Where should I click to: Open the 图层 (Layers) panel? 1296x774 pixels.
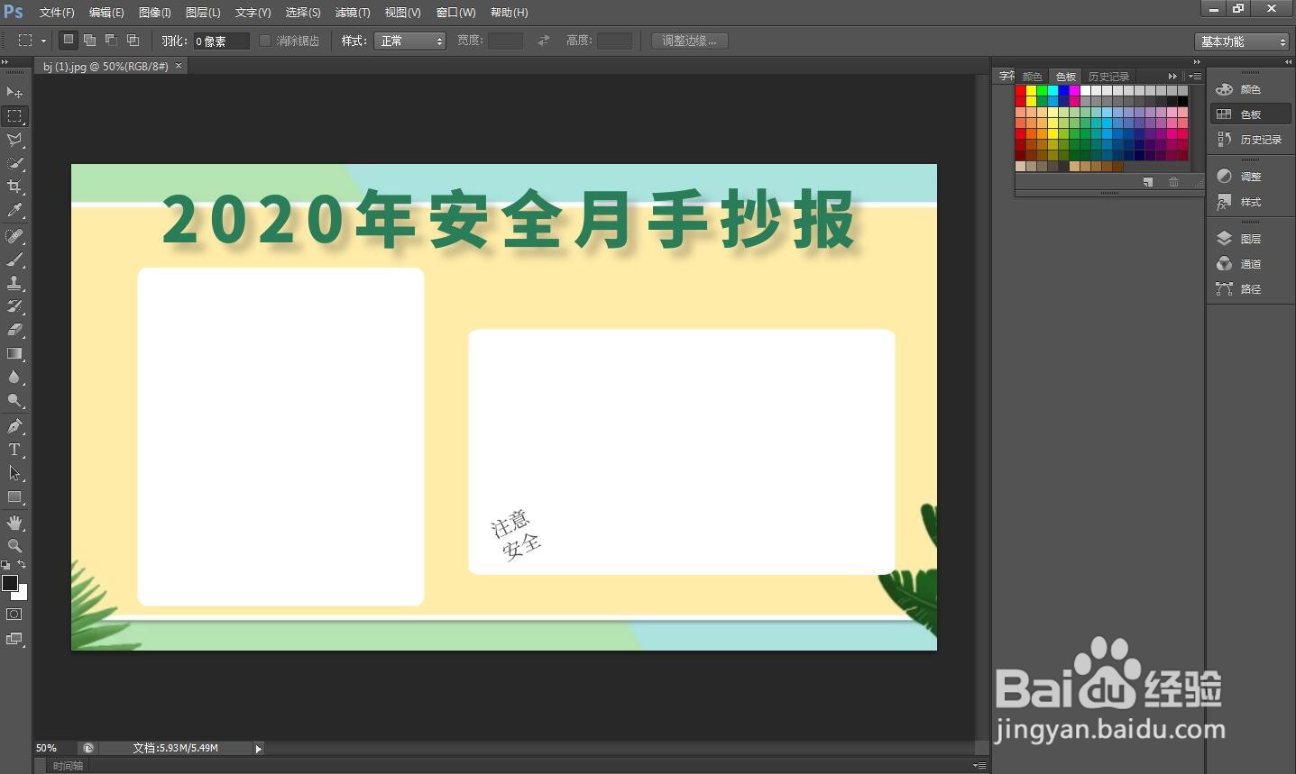click(1250, 238)
